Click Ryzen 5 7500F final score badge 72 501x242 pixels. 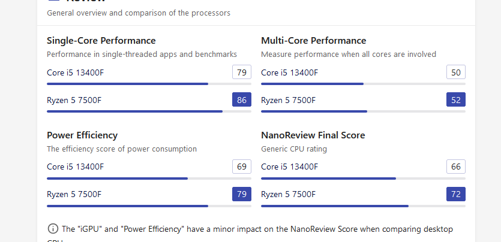click(456, 194)
